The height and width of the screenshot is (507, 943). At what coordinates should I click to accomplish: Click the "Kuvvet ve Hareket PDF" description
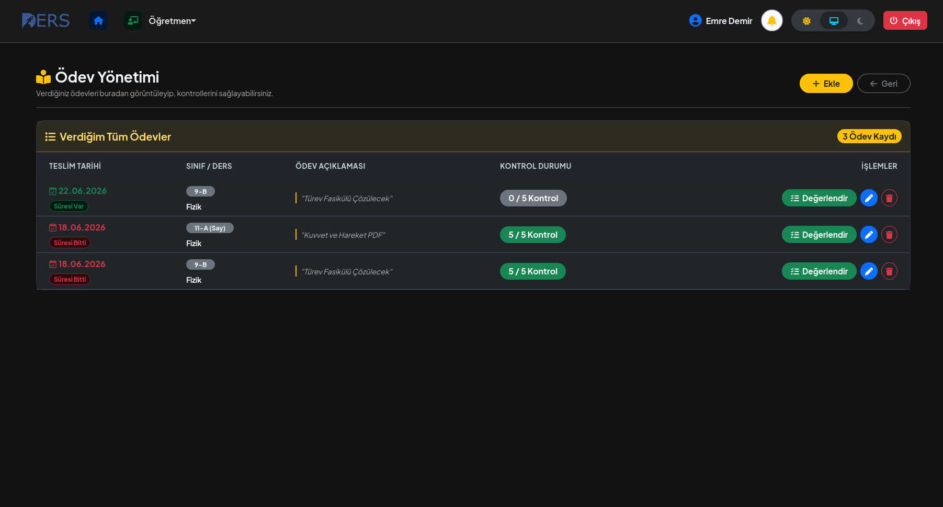343,235
